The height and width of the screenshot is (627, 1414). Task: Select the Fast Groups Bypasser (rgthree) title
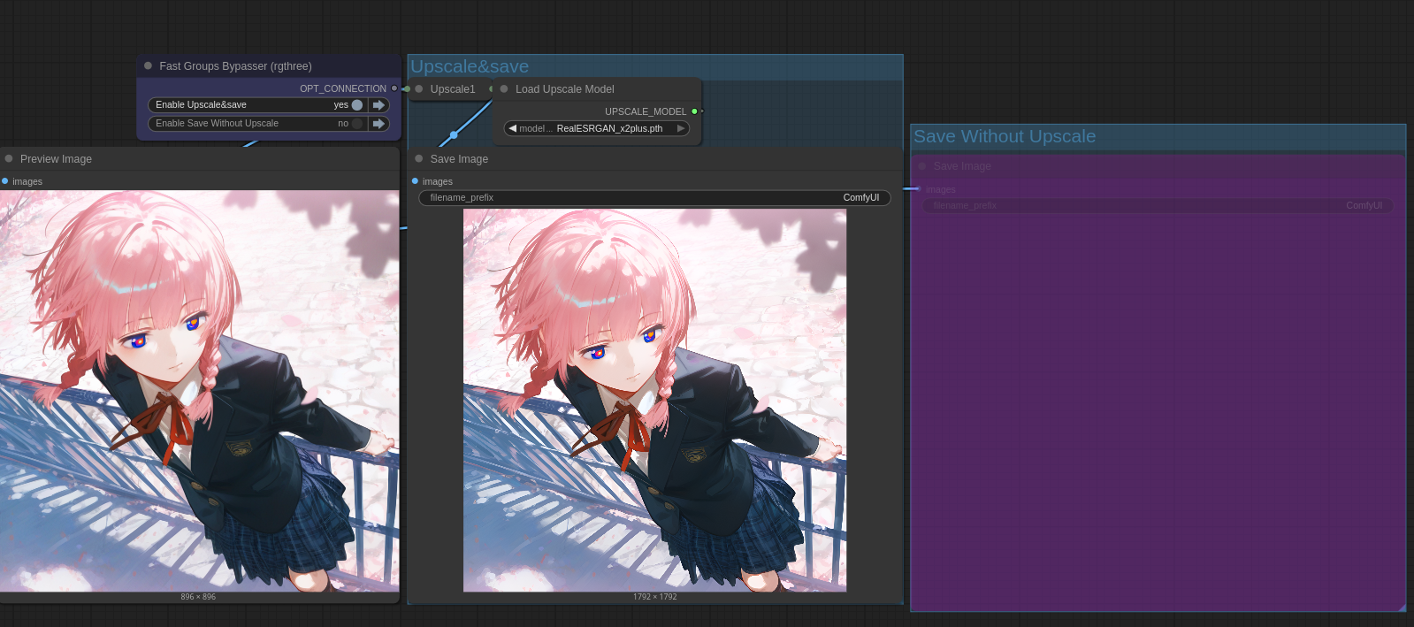click(235, 66)
